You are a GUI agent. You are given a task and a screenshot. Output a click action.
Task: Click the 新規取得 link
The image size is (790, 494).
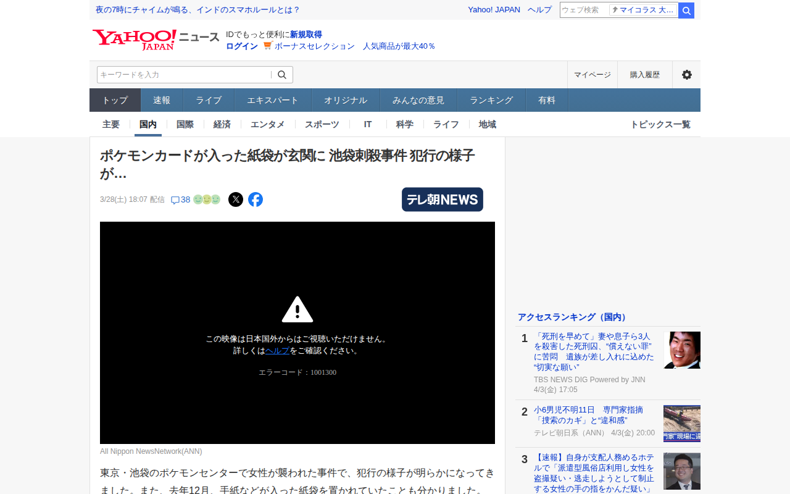click(306, 35)
